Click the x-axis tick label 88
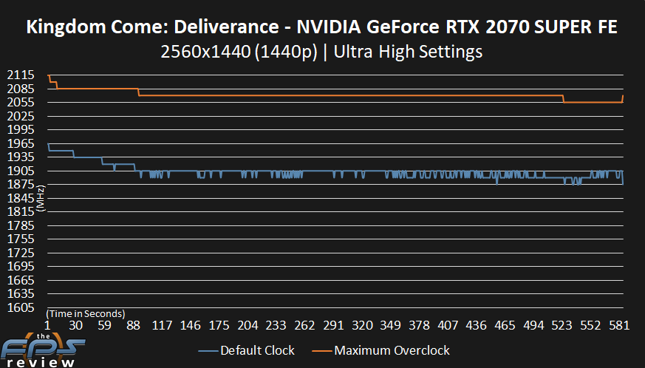Screen dimensions: 645x368 point(133,326)
